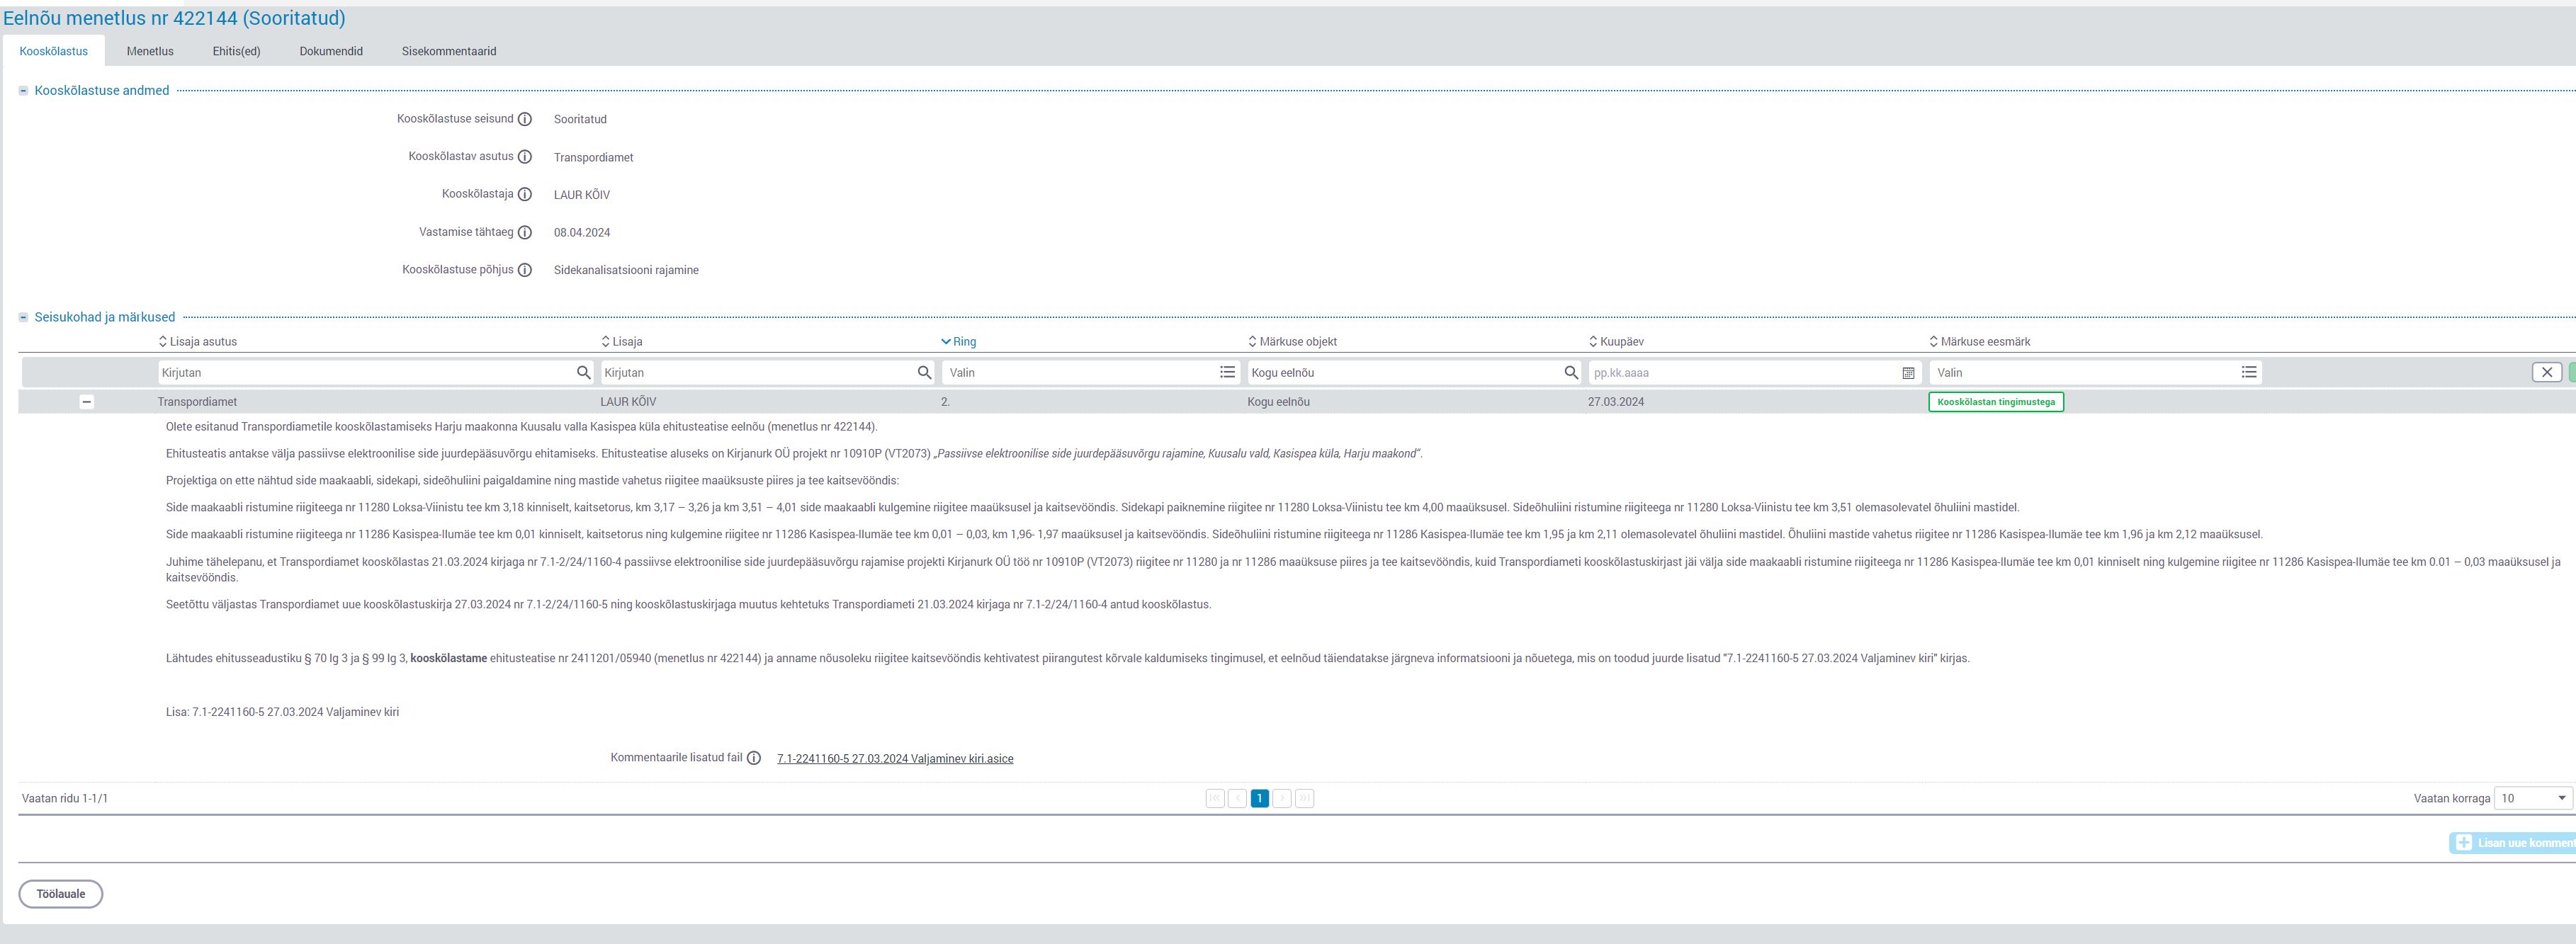
Task: Click the Eelnõu menetlus nr 422144 heading
Action: [174, 18]
